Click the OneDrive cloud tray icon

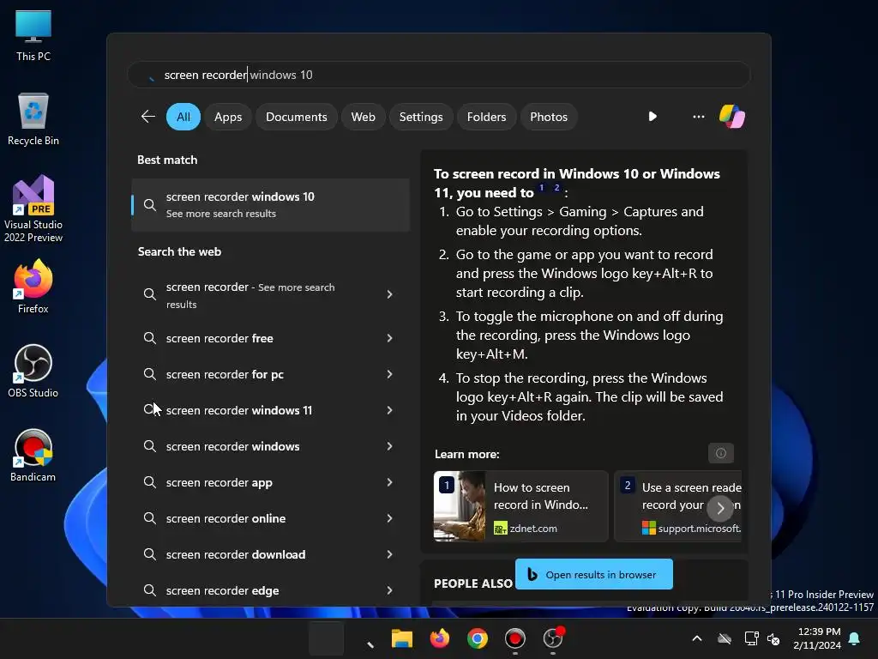click(x=725, y=638)
